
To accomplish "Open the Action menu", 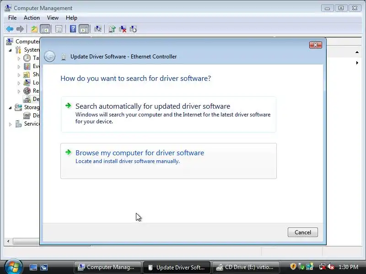I will [32, 18].
